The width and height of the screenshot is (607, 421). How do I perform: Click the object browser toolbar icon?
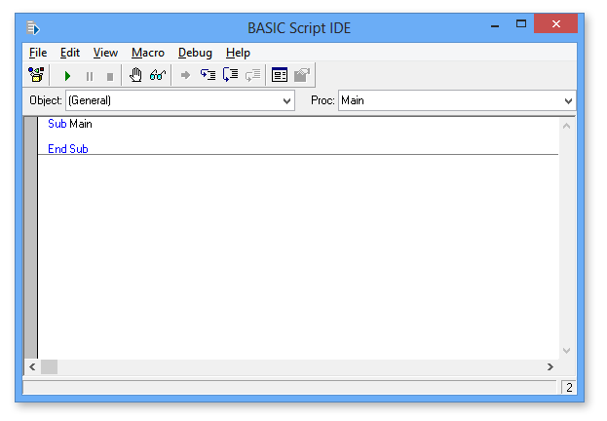(x=37, y=75)
